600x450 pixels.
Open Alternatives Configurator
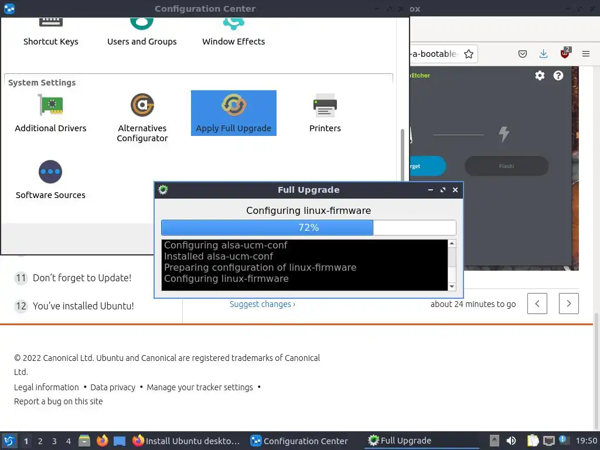coord(142,118)
